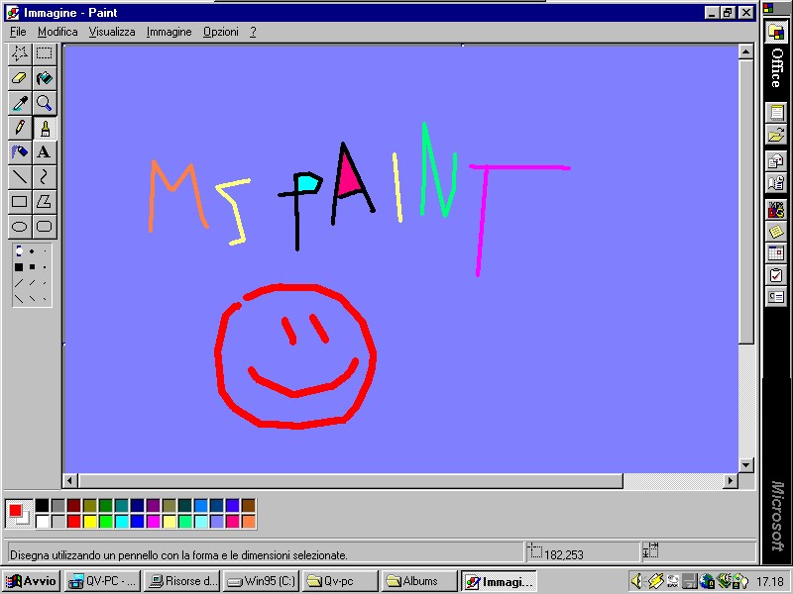Select the Rounded rectangle tool
Viewport: 793px width, 594px height.
(x=45, y=227)
